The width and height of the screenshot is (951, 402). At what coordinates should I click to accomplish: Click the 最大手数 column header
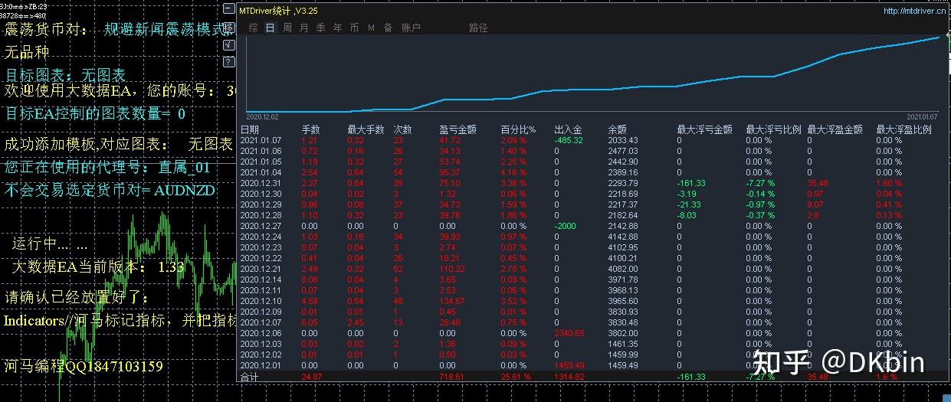coord(366,129)
